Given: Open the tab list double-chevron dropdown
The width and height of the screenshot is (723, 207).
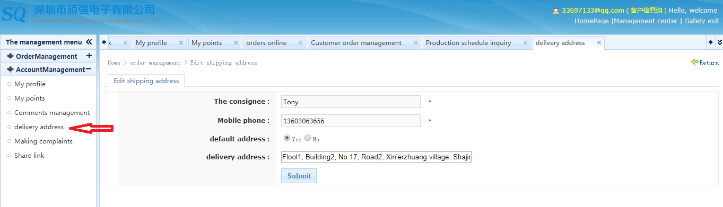Looking at the screenshot, I should pyautogui.click(x=719, y=42).
